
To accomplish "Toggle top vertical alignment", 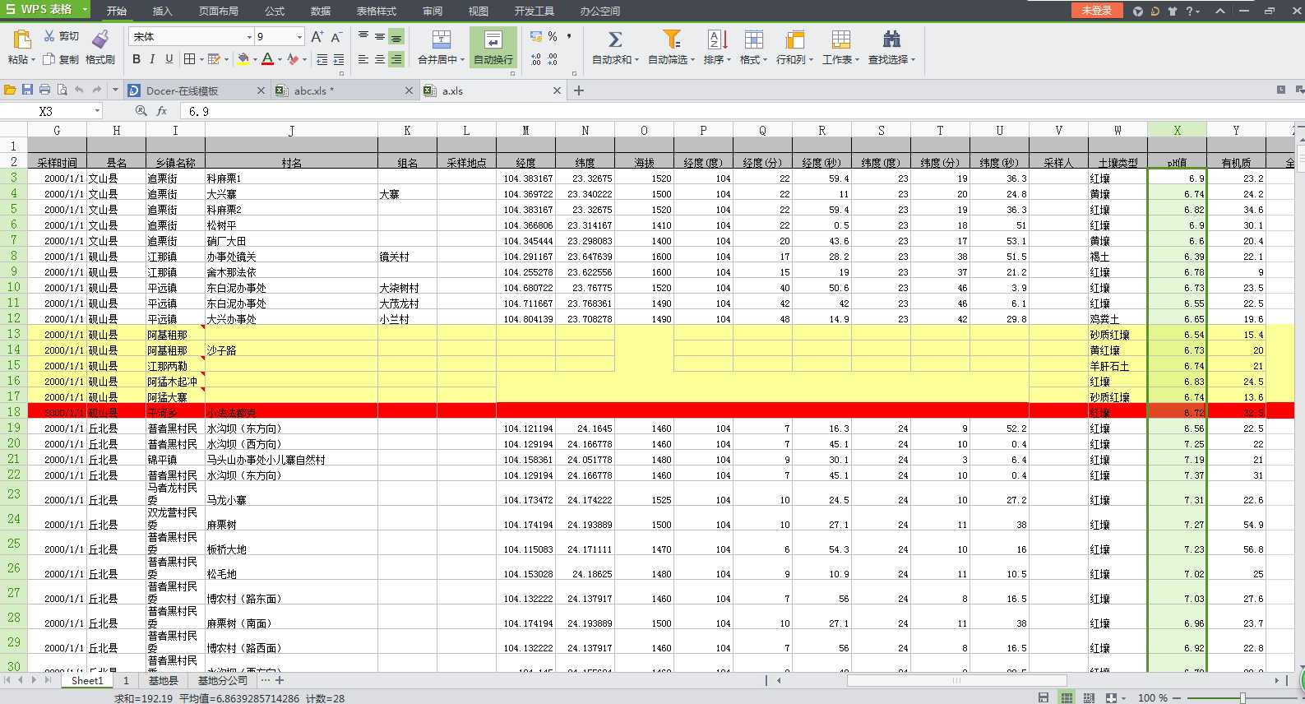I will (x=363, y=36).
